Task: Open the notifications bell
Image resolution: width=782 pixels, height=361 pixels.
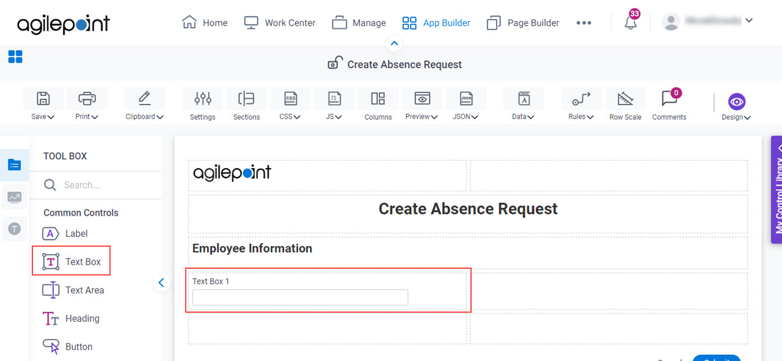Action: coord(630,23)
